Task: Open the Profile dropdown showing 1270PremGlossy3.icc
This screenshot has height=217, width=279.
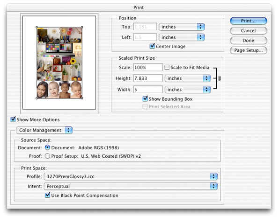Action: [x=131, y=176]
